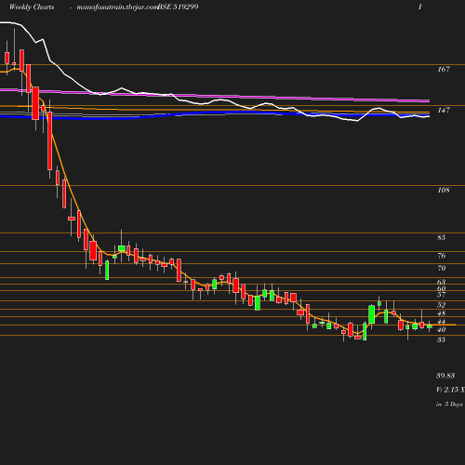Image resolution: width=465 pixels, height=465 pixels.
Task: Select the 76 price level label
Action: (x=442, y=256)
